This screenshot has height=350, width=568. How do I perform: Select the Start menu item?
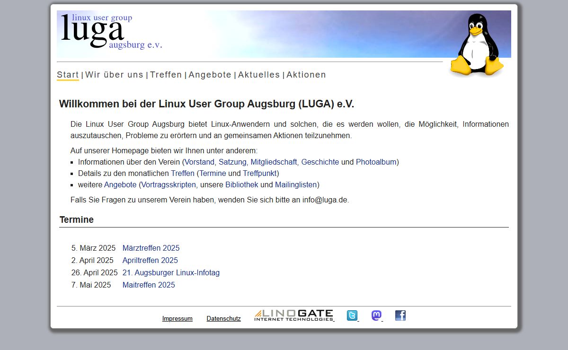(x=68, y=75)
